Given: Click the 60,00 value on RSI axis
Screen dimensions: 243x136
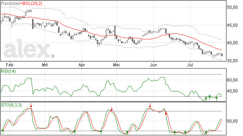Looking at the screenshot, I should tap(232, 80).
